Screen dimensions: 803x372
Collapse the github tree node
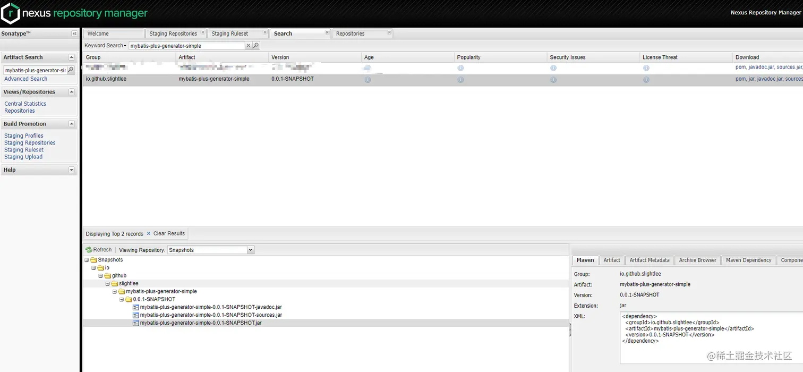(100, 276)
